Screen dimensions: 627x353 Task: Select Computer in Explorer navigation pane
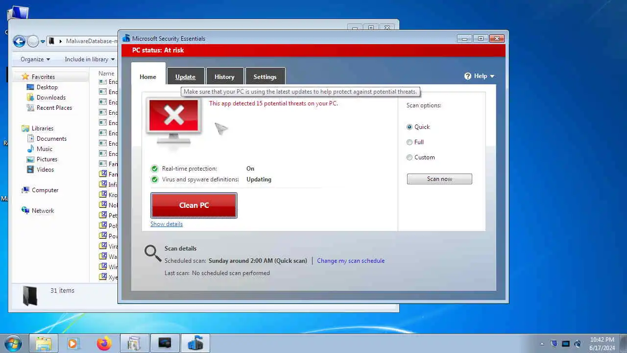pyautogui.click(x=45, y=190)
